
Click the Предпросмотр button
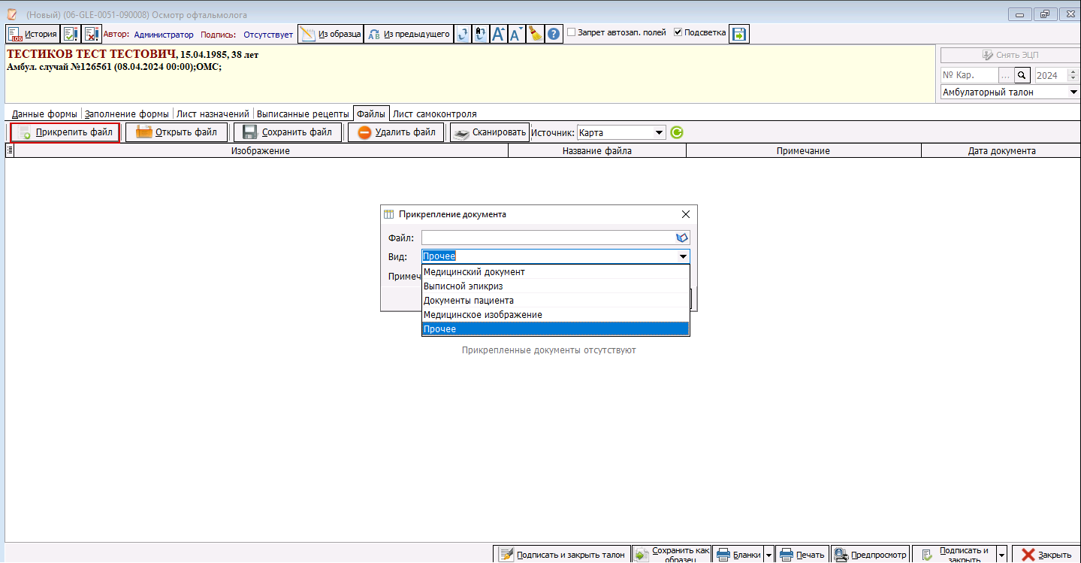tap(870, 555)
